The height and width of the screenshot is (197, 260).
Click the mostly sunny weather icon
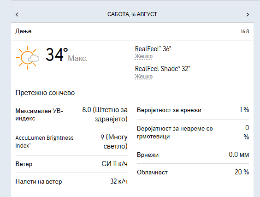coord(28,58)
